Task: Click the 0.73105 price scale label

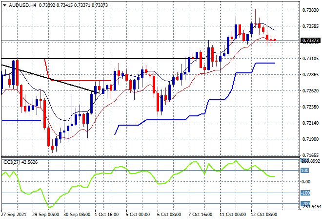Action: [x=310, y=59]
